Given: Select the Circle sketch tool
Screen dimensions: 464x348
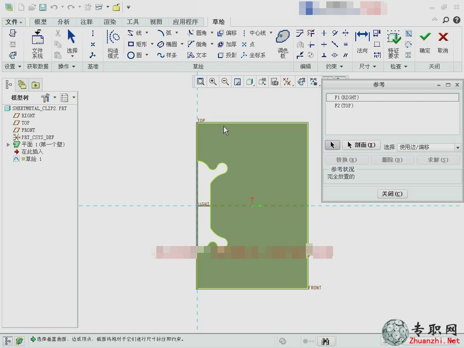Looking at the screenshot, I should [135, 55].
